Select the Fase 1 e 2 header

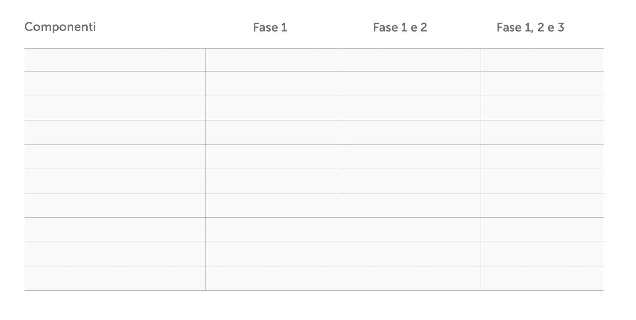click(400, 28)
